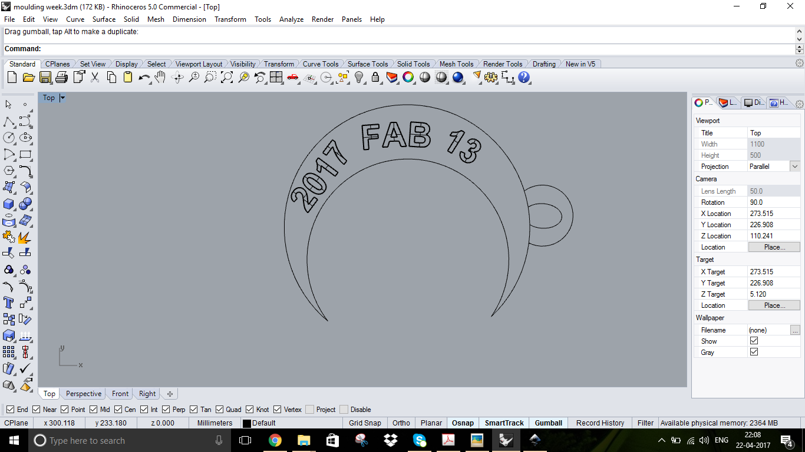The width and height of the screenshot is (805, 452).
Task: Select the Box solid tool
Action: tap(9, 204)
